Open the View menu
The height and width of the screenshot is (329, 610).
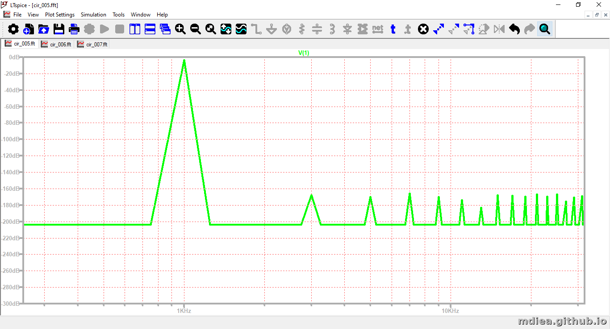pos(33,15)
